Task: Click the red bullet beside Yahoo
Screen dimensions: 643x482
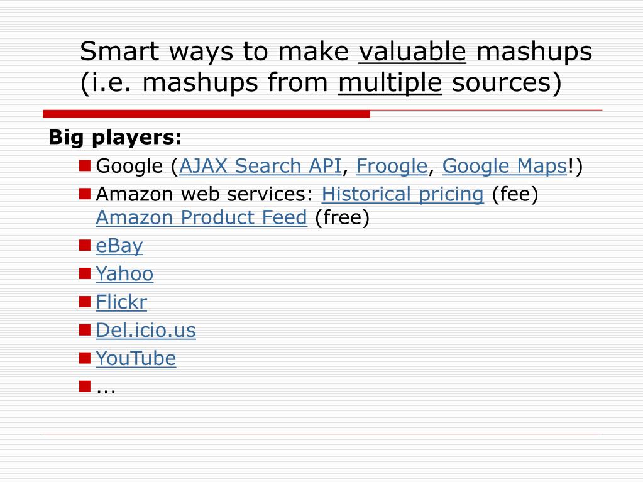Action: (85, 273)
